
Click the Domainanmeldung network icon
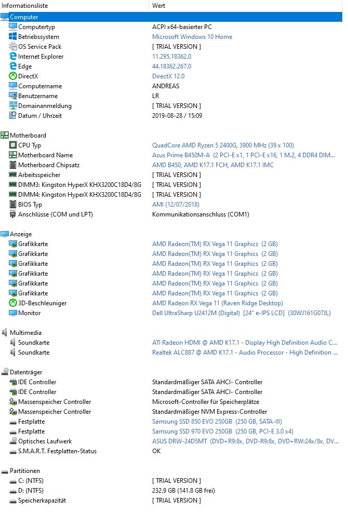tap(13, 105)
